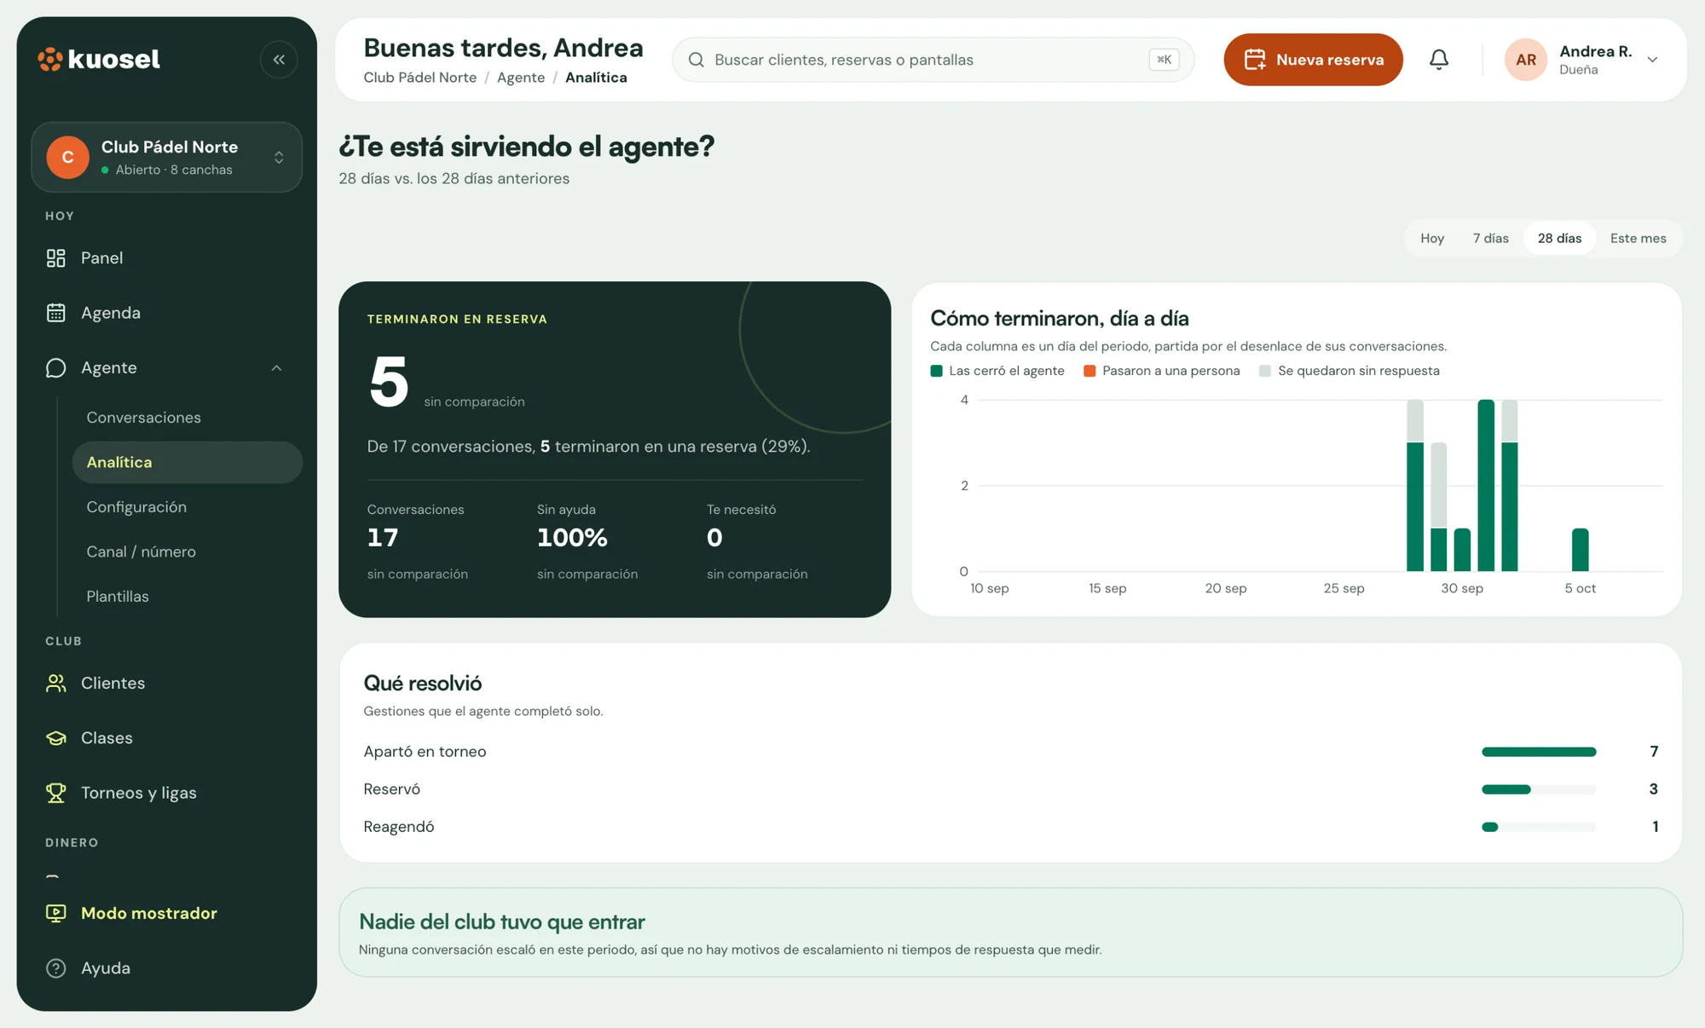
Task: Click the Agente chat bubble icon
Action: [56, 367]
